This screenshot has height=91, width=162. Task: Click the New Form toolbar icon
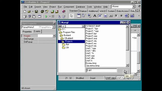point(39,16)
